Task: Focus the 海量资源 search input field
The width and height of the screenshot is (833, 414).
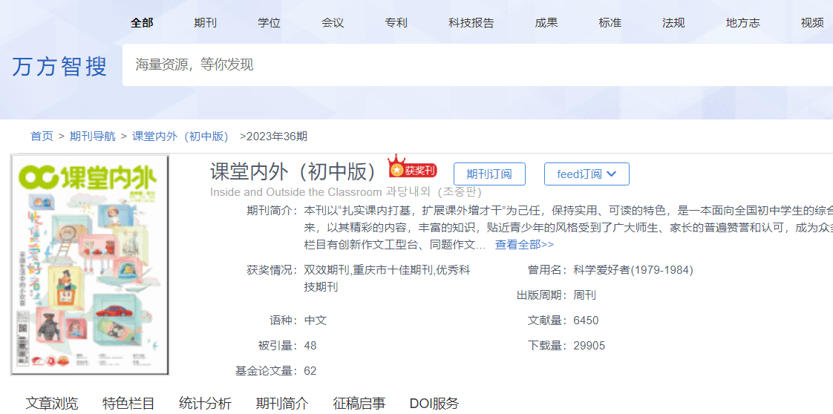Action: pos(477,65)
